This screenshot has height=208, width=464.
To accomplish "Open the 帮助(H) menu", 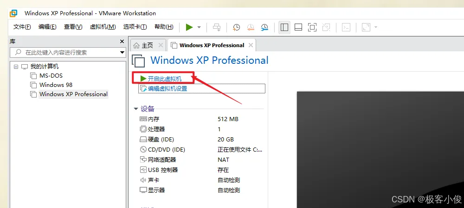I will (164, 27).
